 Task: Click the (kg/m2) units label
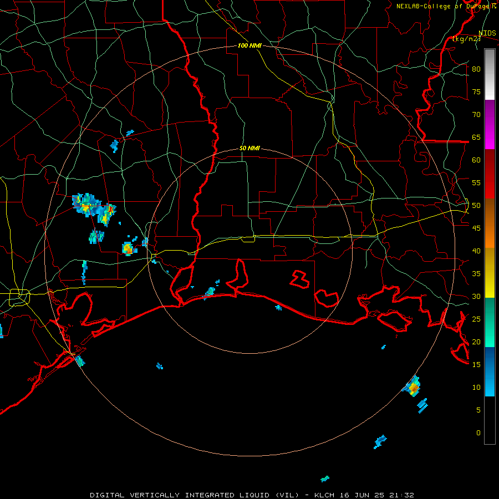point(466,39)
